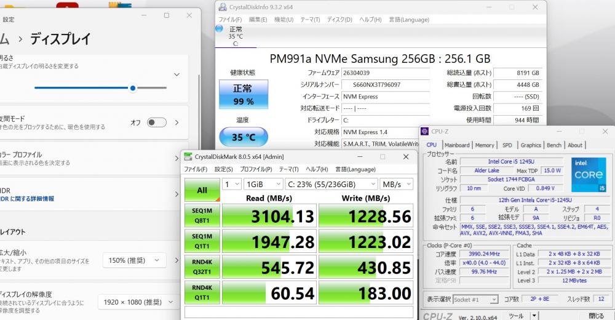
Task: Click the firmware field showing 26304039
Action: pos(386,73)
